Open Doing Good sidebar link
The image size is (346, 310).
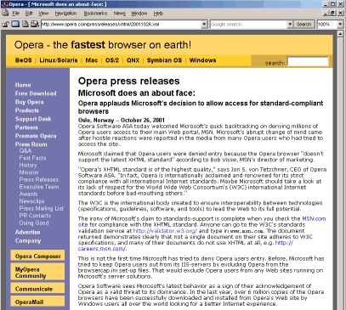[34, 223]
